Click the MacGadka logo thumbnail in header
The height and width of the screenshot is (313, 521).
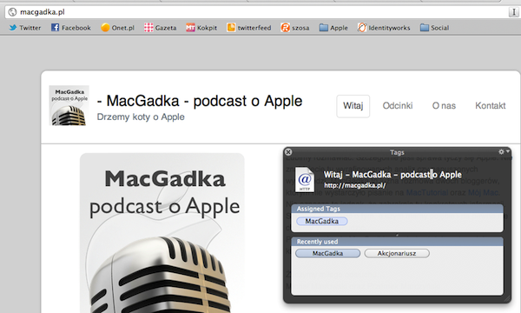click(69, 105)
